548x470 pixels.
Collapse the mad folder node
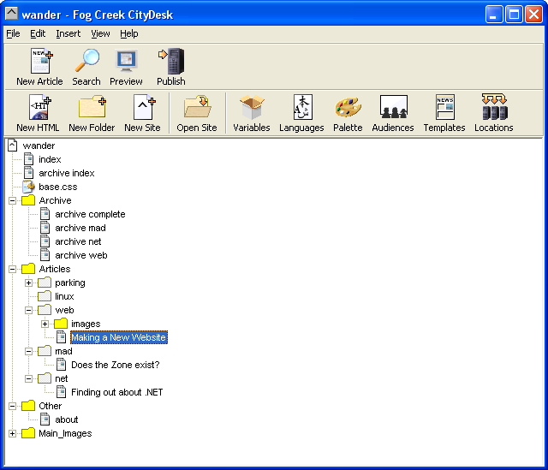coord(28,351)
